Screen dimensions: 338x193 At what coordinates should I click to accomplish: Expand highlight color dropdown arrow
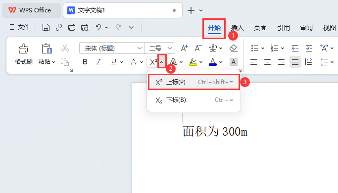[x=201, y=62]
